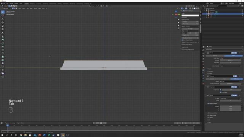Select the Transform tool
244x137 pixels.
(x=3, y=29)
